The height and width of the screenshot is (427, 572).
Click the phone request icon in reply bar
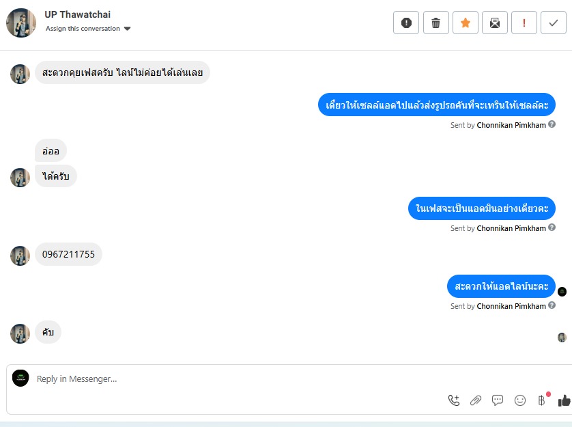tap(454, 400)
